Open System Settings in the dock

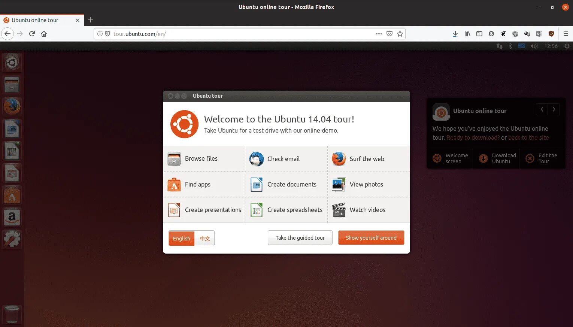click(x=12, y=239)
